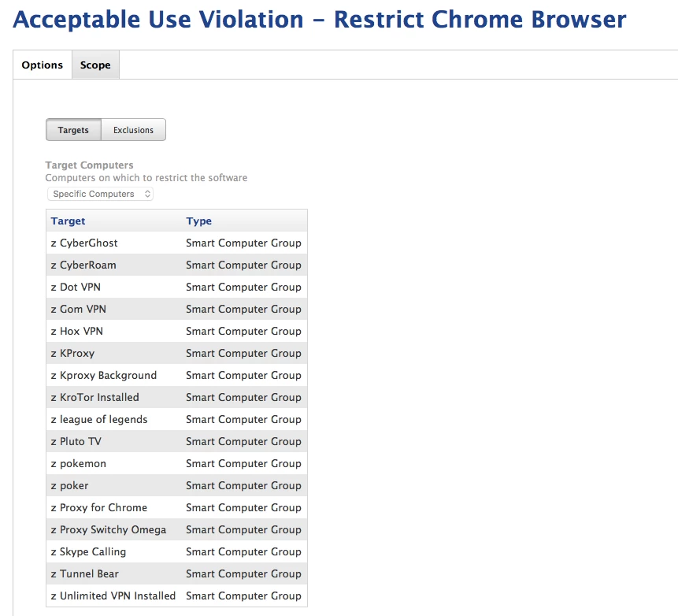Switch to the Options tab
The width and height of the screenshot is (678, 616).
coord(43,65)
